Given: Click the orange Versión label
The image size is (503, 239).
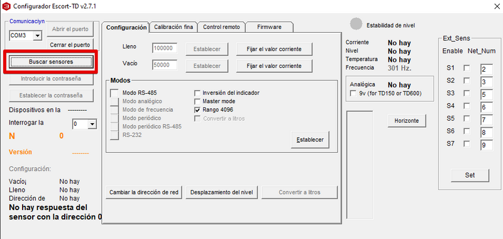Looking at the screenshot, I should 21,152.
